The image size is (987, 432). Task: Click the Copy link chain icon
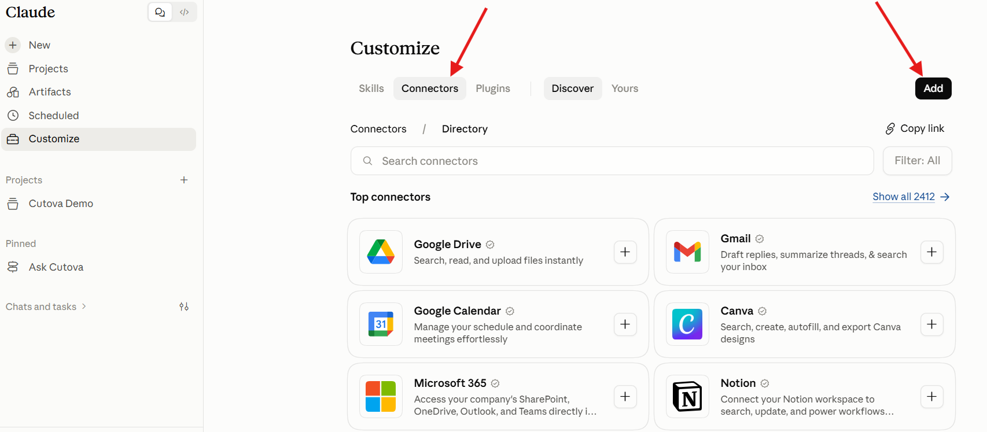pos(890,128)
